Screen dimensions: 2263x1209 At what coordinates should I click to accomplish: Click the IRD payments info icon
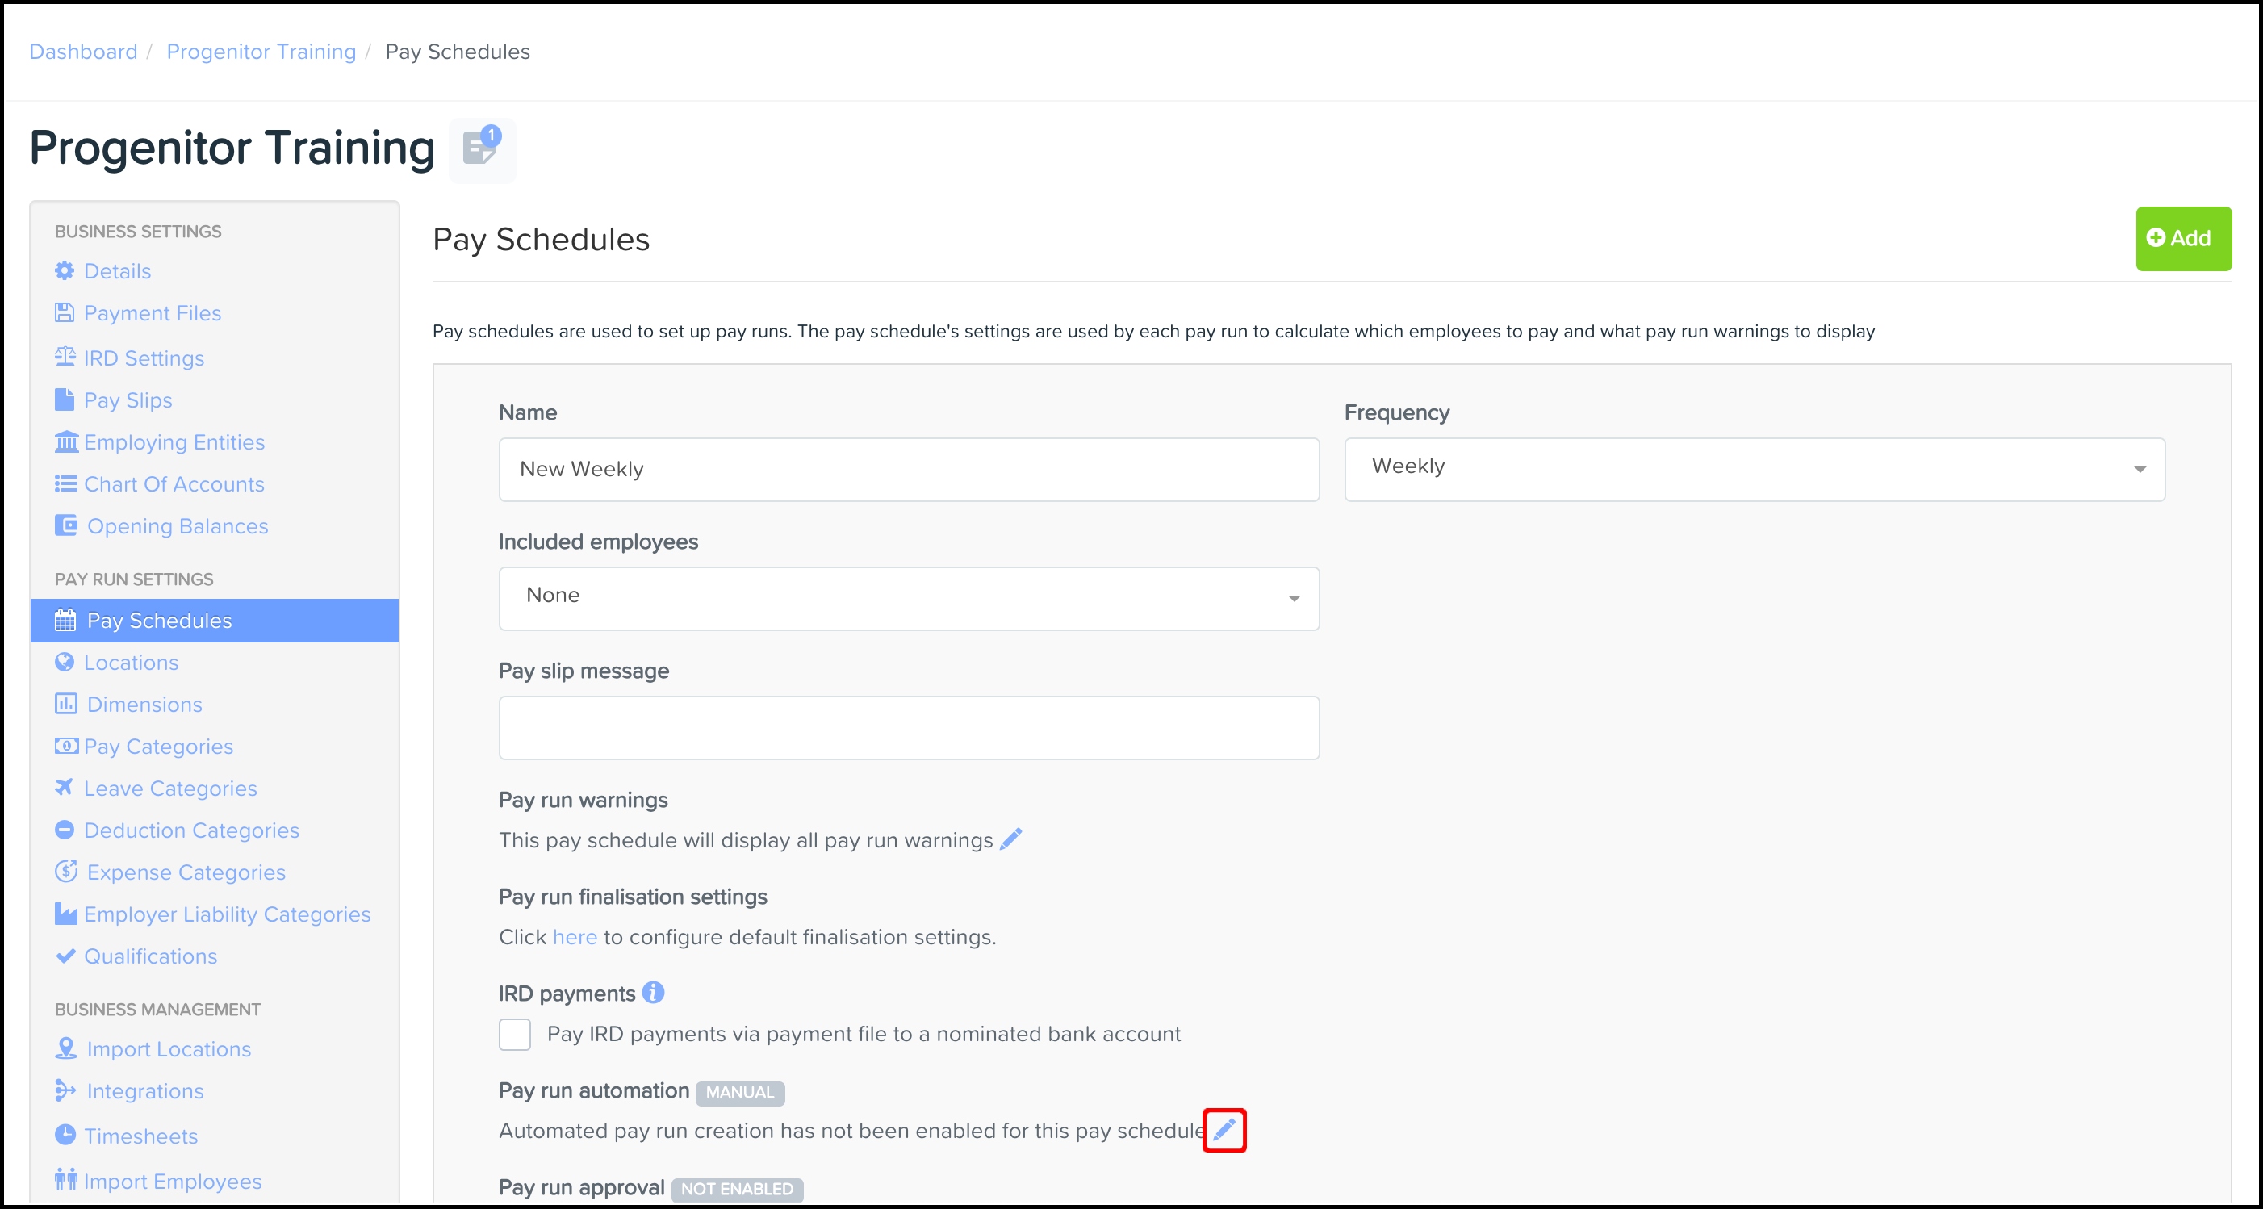(653, 992)
